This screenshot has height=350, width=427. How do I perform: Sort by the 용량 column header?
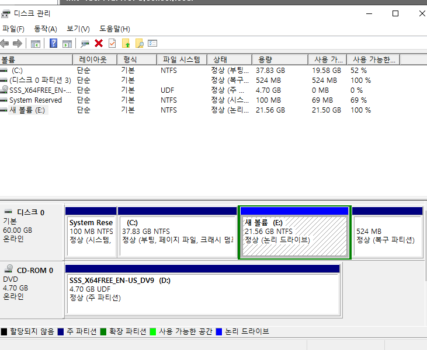coord(280,60)
